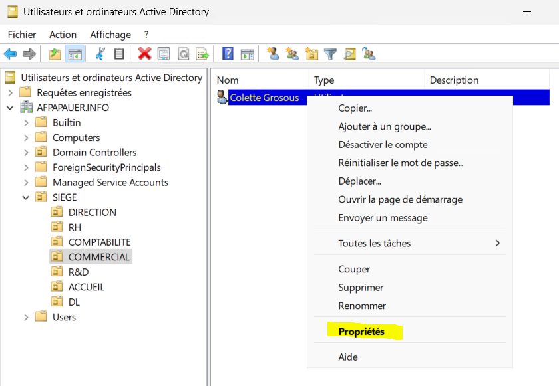Choose Couper in the context menu

[354, 269]
